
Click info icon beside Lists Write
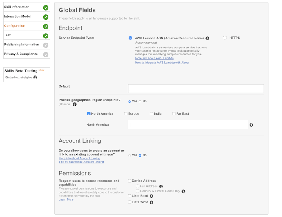[x=152, y=202]
